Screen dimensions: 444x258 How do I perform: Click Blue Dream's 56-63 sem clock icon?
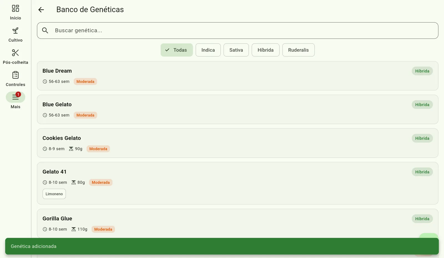click(45, 82)
